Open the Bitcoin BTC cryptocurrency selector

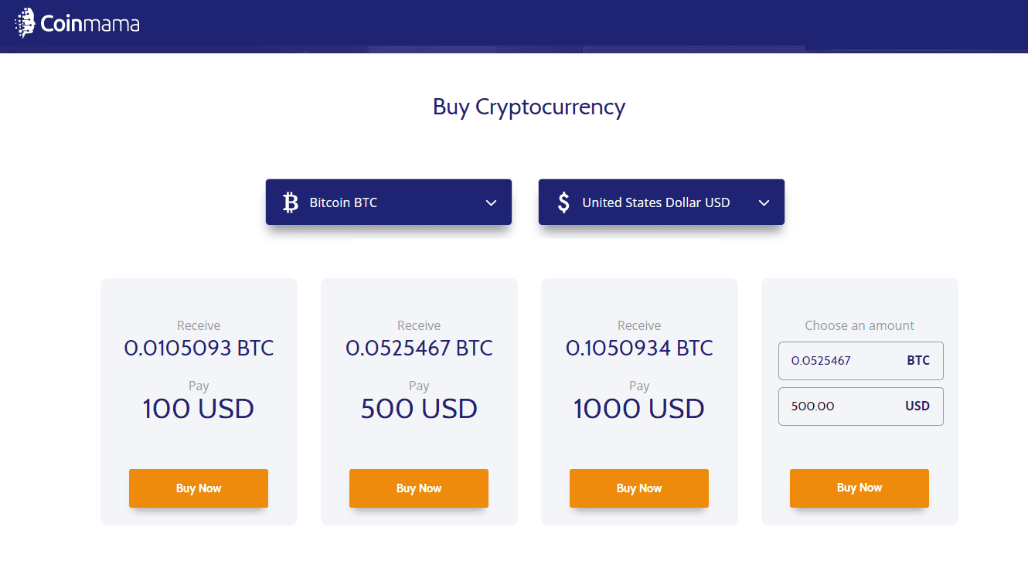point(388,202)
